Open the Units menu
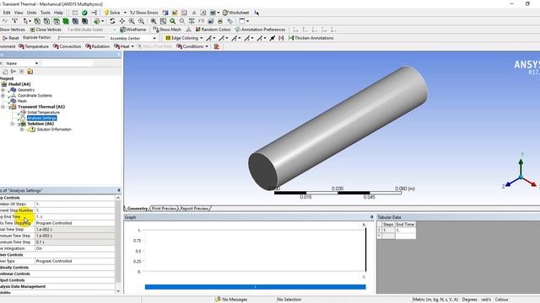This screenshot has width=540, height=303. tap(32, 13)
